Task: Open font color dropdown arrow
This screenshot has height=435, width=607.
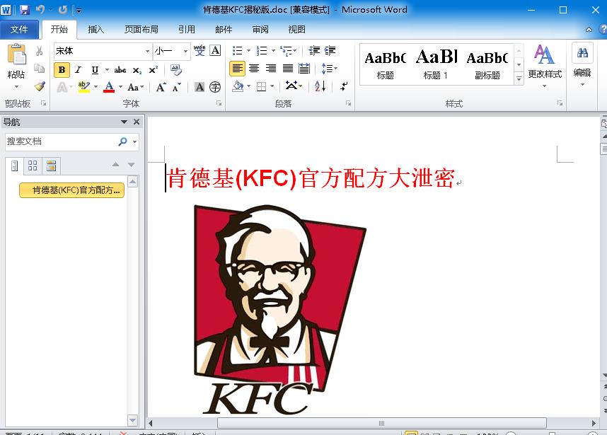Action: pos(120,87)
